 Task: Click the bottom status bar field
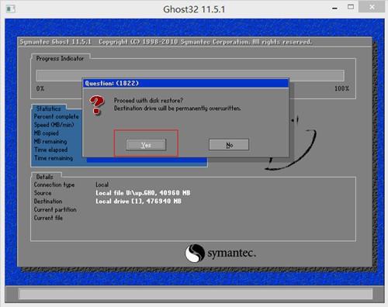196,294
